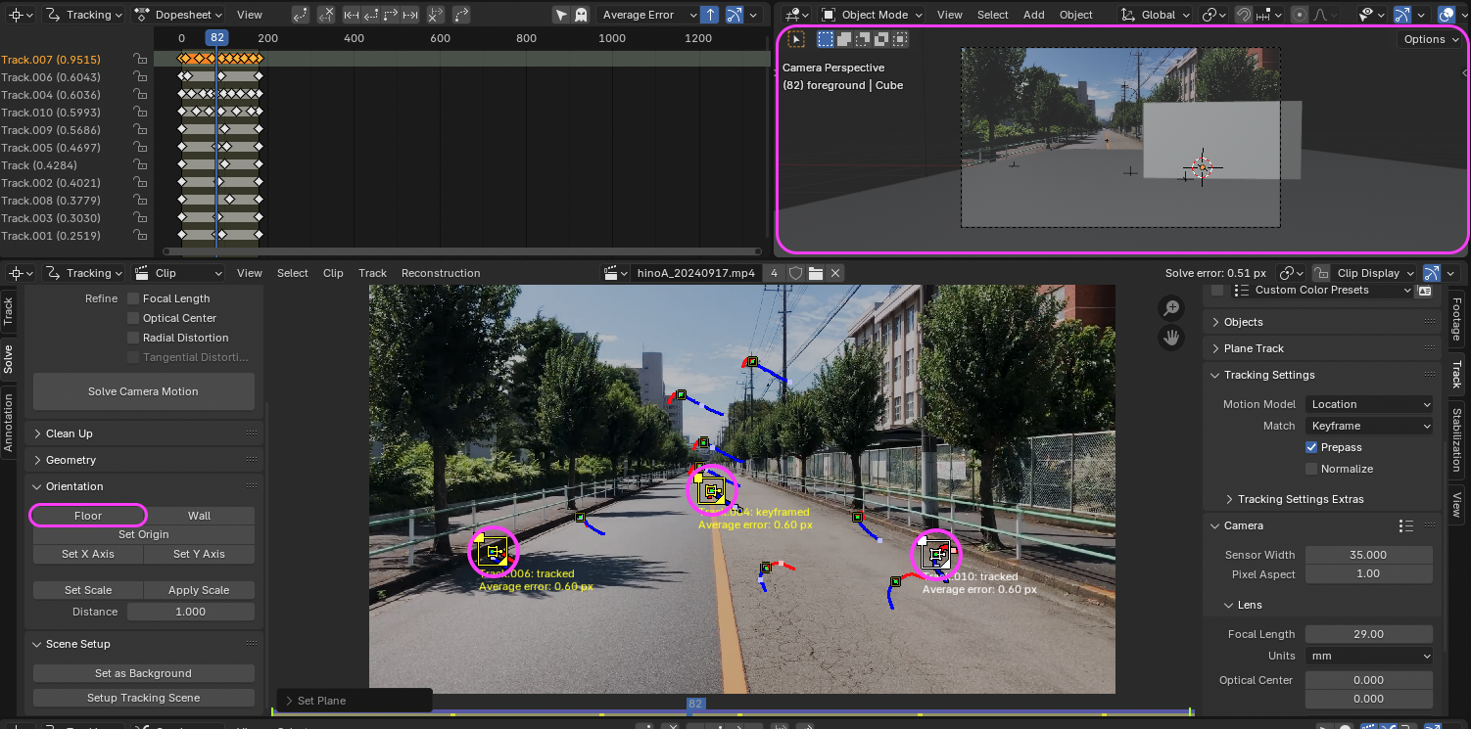Image resolution: width=1471 pixels, height=729 pixels.
Task: Click the Setup Tracking Scene button
Action: tap(143, 698)
